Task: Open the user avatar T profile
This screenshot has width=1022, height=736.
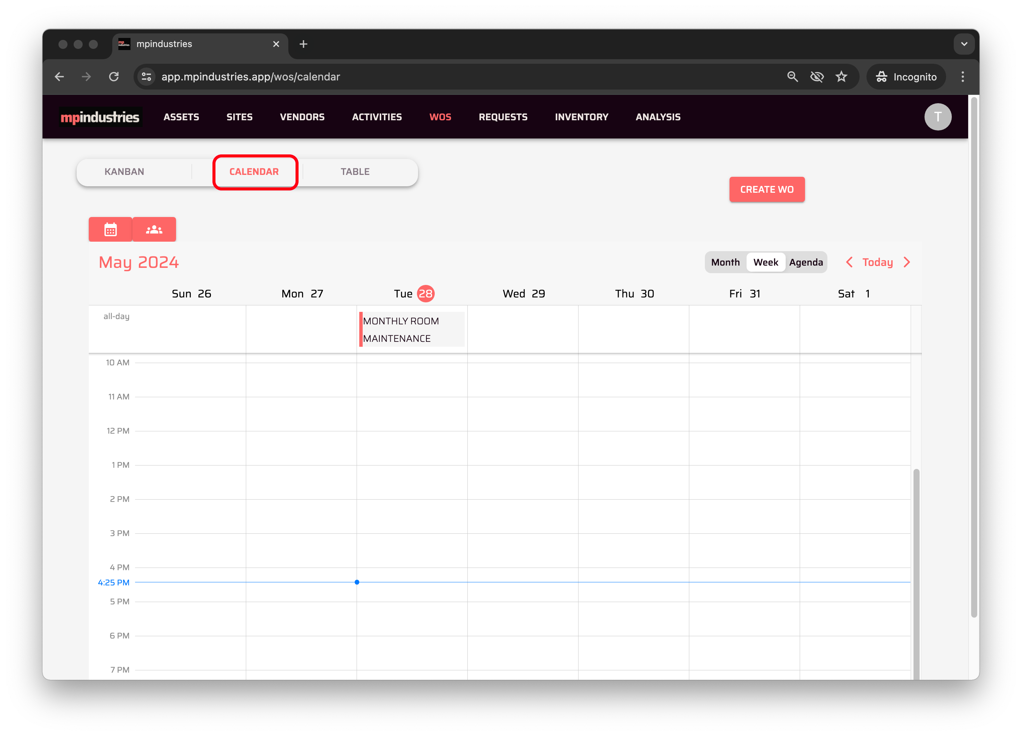Action: pyautogui.click(x=937, y=117)
